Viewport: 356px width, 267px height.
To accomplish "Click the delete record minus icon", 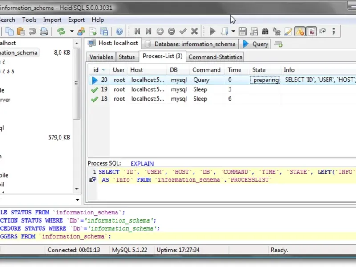I will [171, 31].
